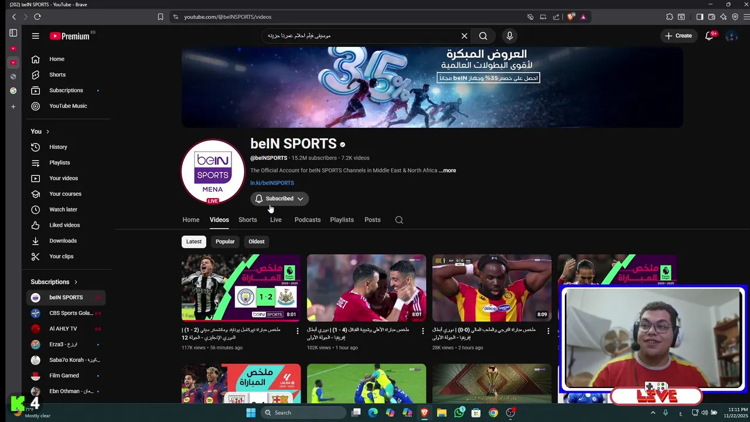Image resolution: width=750 pixels, height=422 pixels.
Task: Select the Latest filter chip
Action: click(193, 241)
